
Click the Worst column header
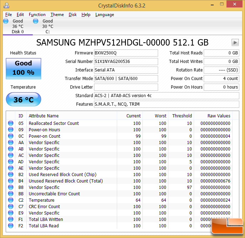click(x=156, y=116)
